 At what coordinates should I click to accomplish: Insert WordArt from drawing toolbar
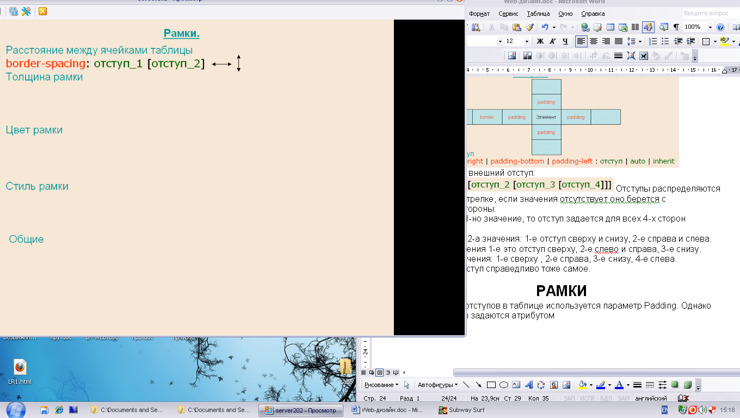(529, 385)
